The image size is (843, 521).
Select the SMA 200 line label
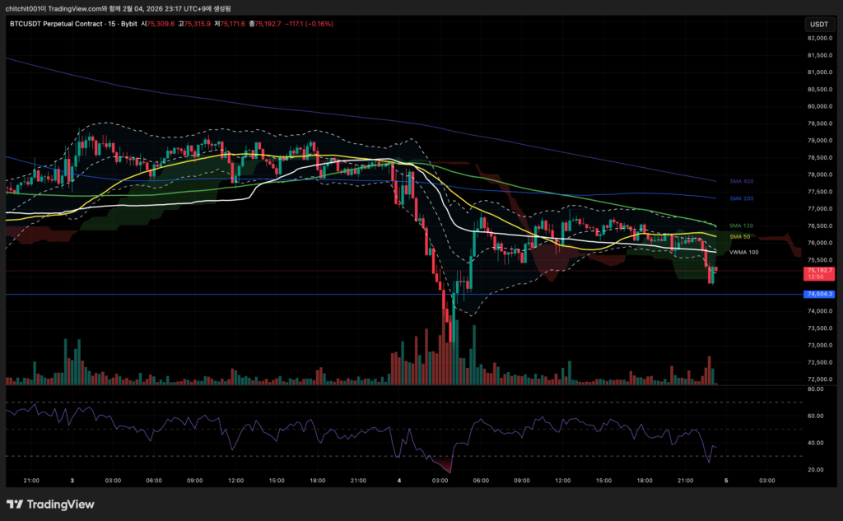[741, 198]
